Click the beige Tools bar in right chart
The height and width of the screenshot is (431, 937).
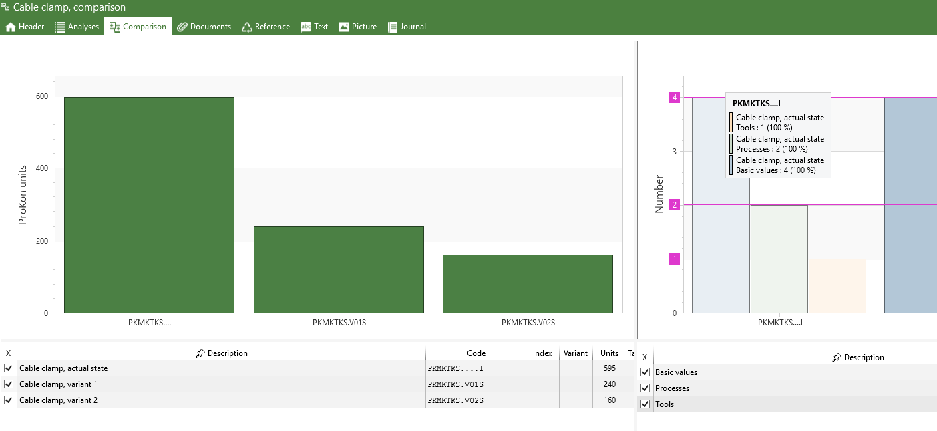(x=837, y=286)
